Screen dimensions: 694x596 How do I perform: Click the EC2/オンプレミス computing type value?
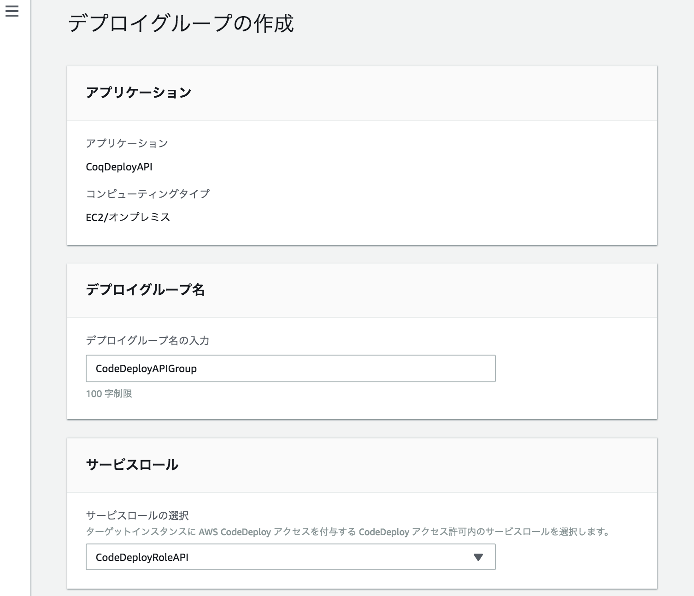[x=128, y=216]
